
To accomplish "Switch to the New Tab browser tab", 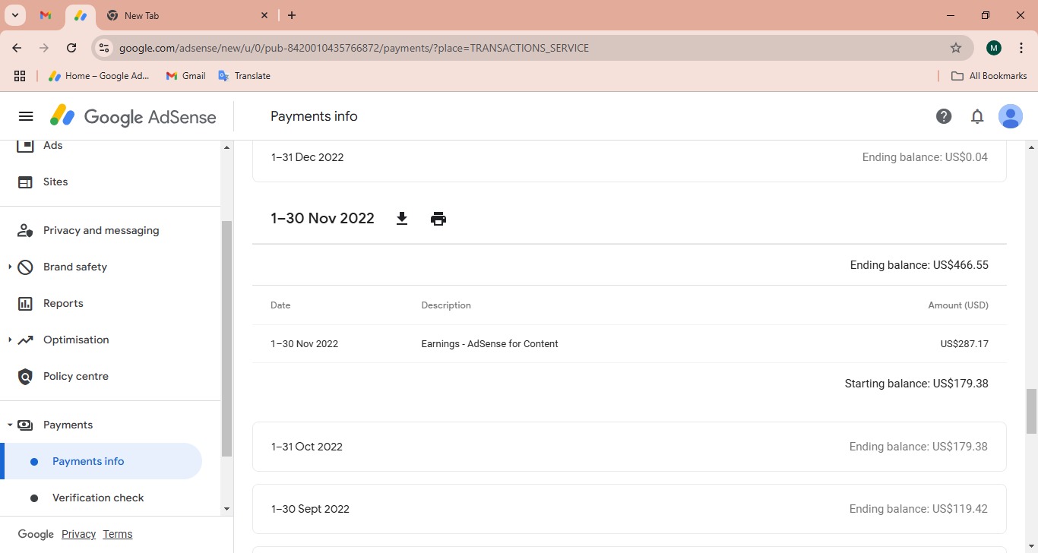I will click(x=188, y=15).
